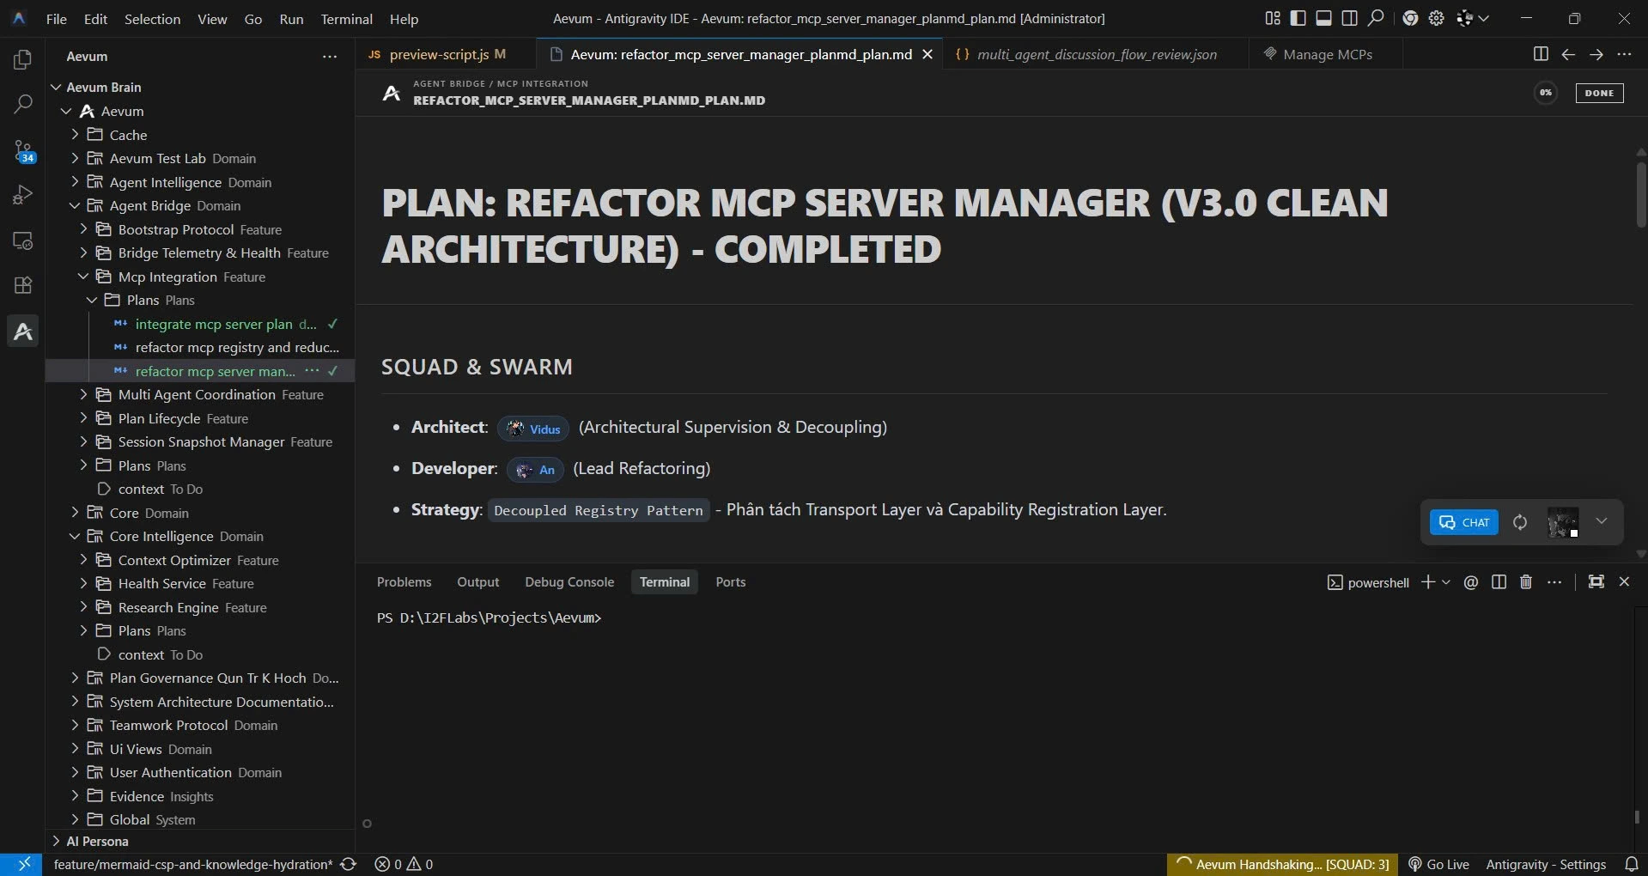Open Source Control with 34 changes badge
1648x876 pixels.
23,151
